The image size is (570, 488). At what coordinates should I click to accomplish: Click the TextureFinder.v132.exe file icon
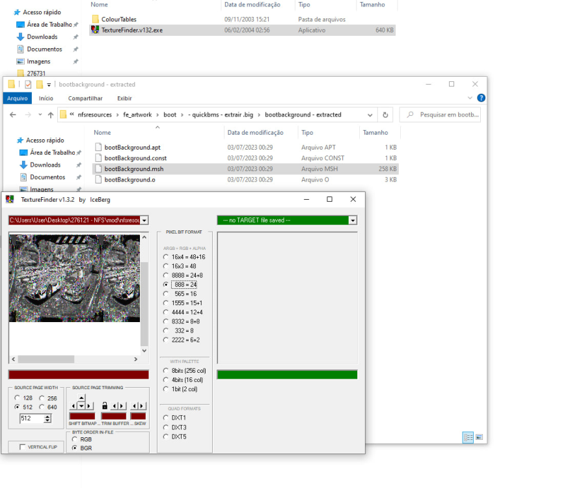coord(95,30)
